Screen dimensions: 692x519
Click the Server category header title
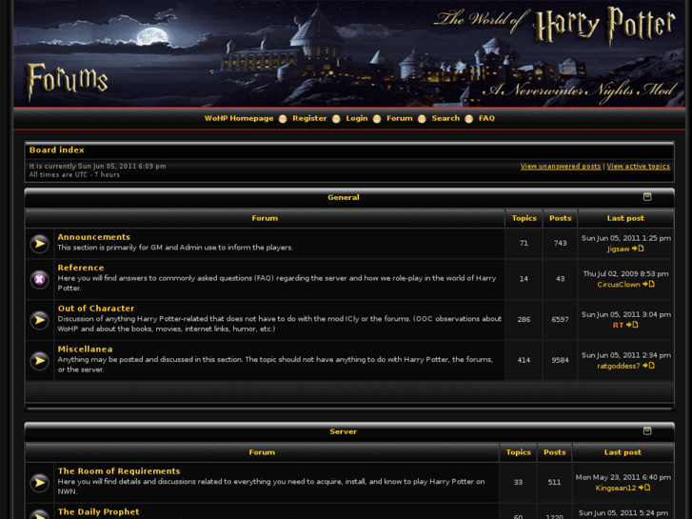click(343, 431)
